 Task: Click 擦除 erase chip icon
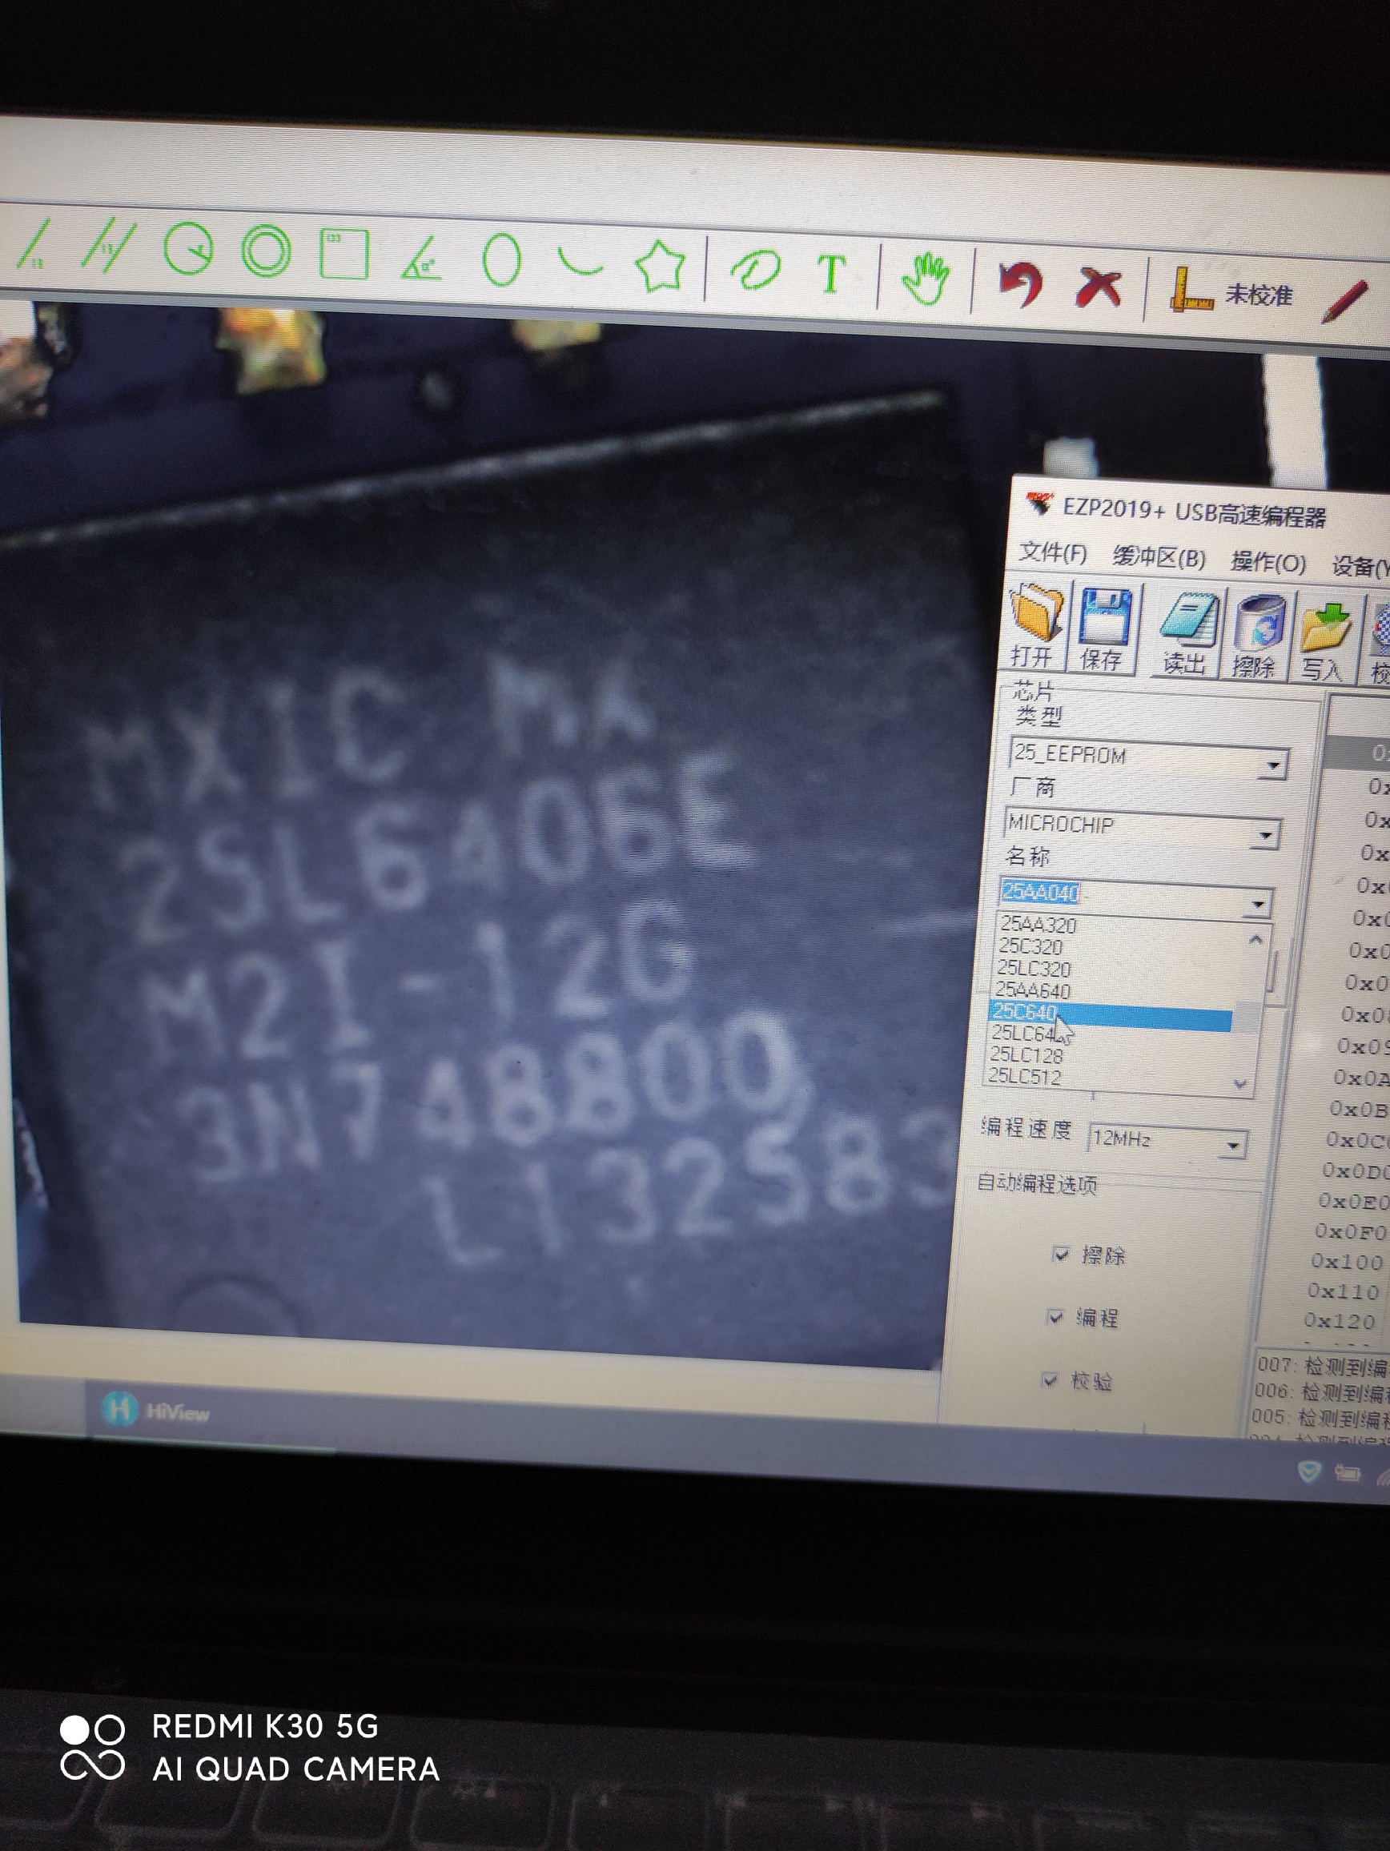[x=1257, y=636]
